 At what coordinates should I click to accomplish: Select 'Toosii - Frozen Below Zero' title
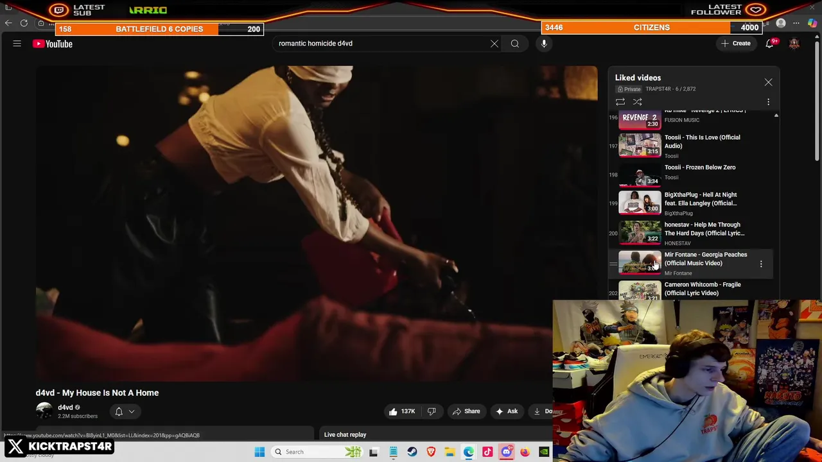[x=700, y=167]
